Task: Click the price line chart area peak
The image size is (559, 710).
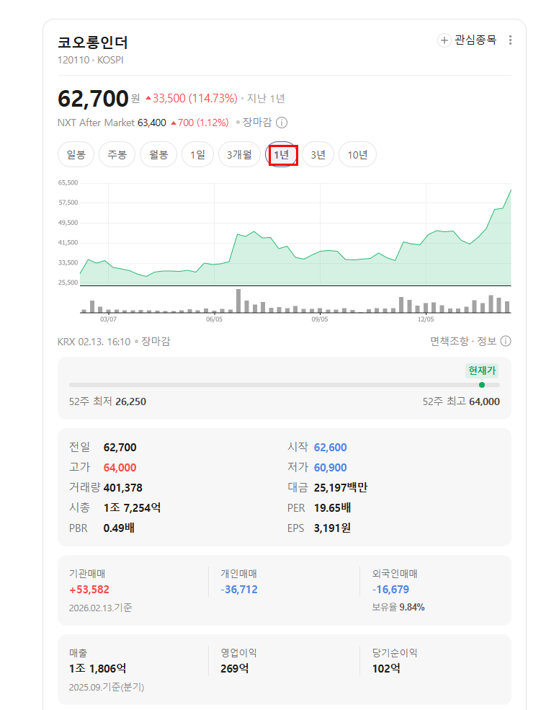Action: [x=510, y=191]
